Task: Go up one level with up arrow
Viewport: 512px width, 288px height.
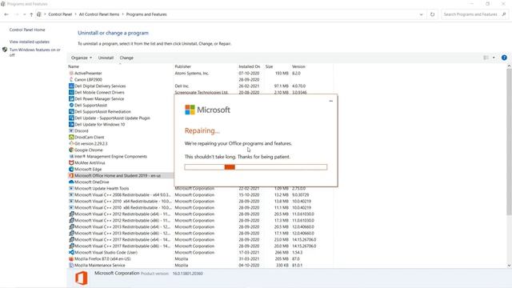Action: pos(31,14)
